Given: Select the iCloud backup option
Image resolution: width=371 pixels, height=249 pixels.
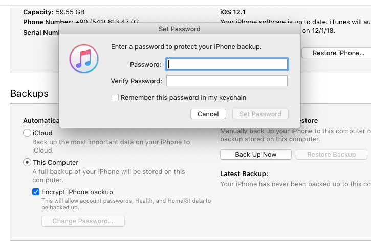Looking at the screenshot, I should pos(27,133).
